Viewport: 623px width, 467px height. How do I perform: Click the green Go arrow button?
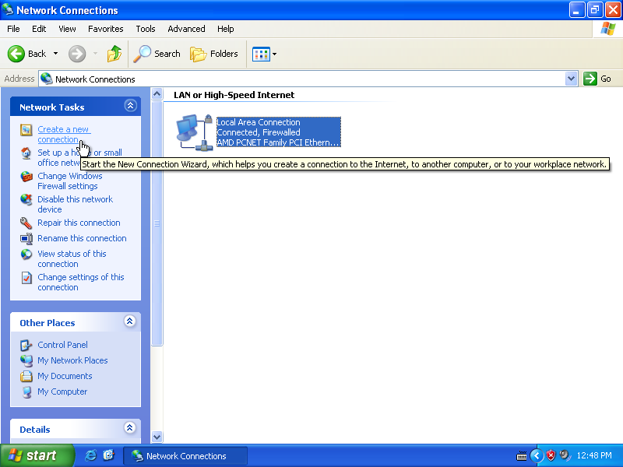[x=590, y=79]
